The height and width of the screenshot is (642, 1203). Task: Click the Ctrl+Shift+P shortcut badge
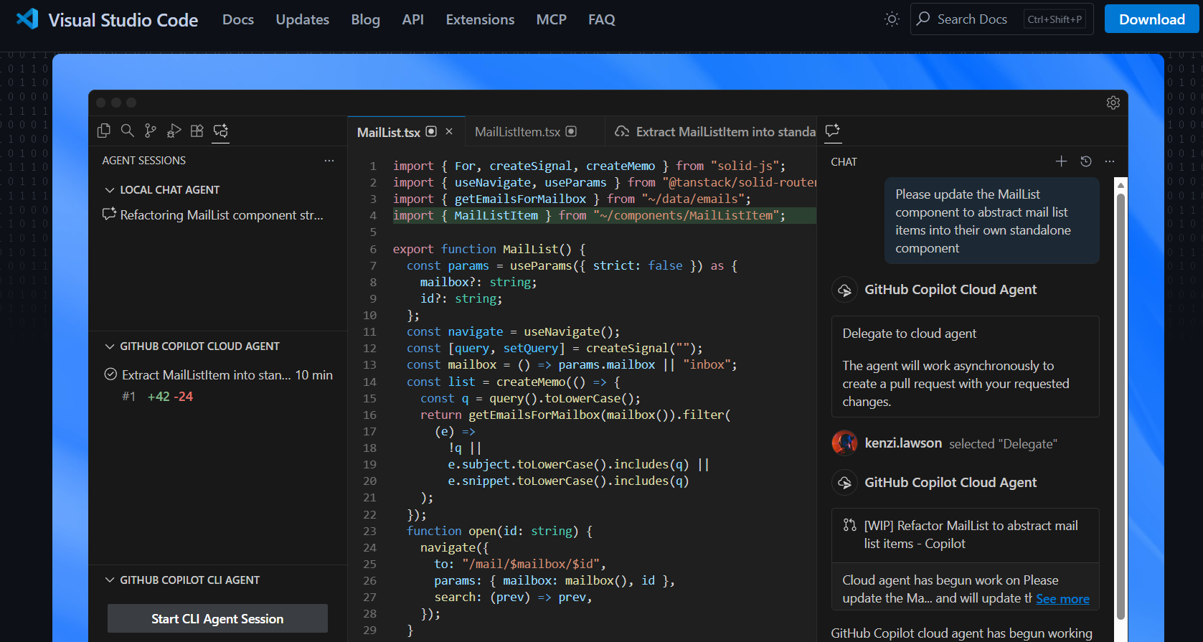(1055, 19)
